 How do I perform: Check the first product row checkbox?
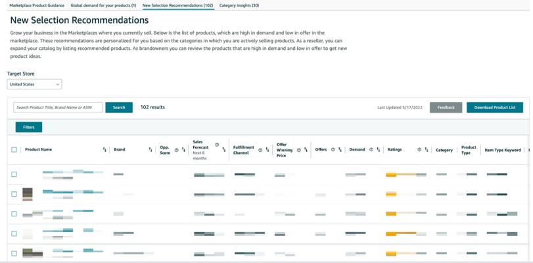(x=14, y=174)
